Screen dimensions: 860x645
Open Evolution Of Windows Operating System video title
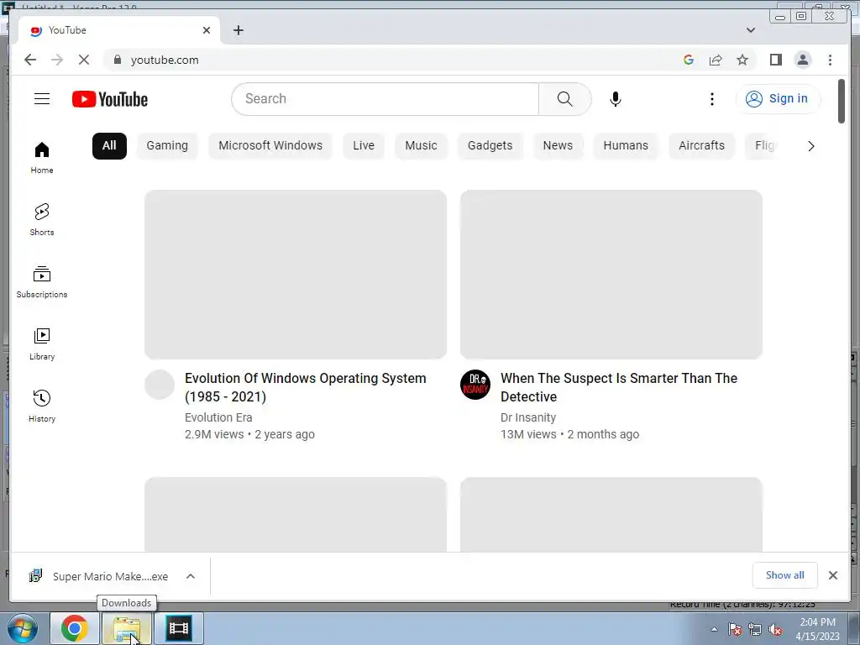[306, 387]
